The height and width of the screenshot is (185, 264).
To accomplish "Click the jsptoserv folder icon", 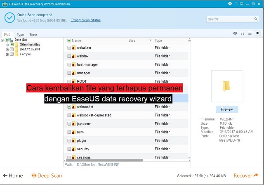I will point(73,123).
